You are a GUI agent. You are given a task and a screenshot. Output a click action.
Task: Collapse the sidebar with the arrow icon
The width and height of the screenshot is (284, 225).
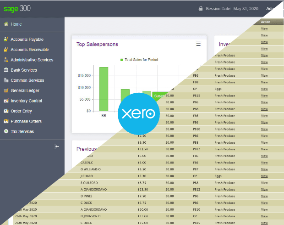click(x=57, y=146)
